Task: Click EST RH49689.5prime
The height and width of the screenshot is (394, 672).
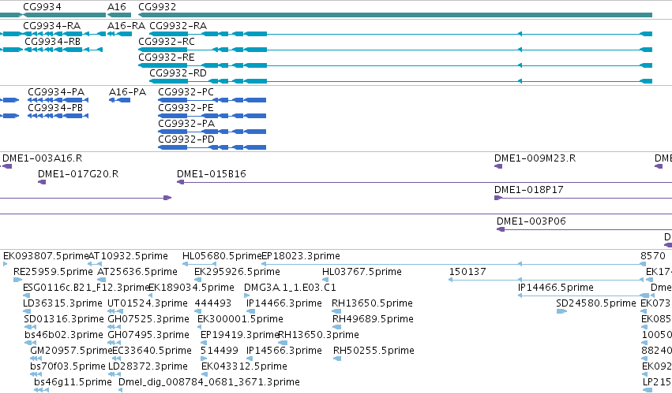Action: pos(374,319)
